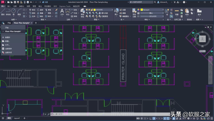Select the Circle (圆) tool

[13, 12]
